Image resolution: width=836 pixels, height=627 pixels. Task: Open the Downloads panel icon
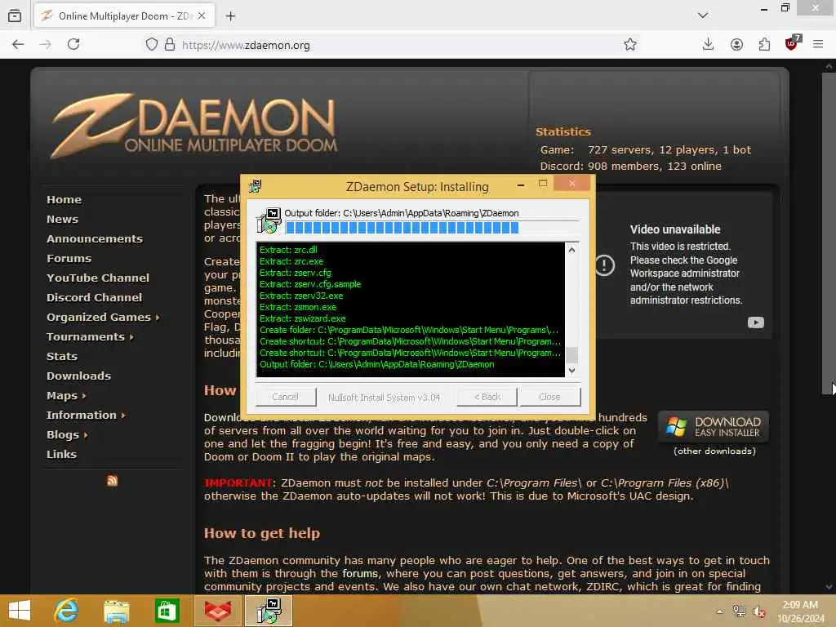(x=708, y=44)
